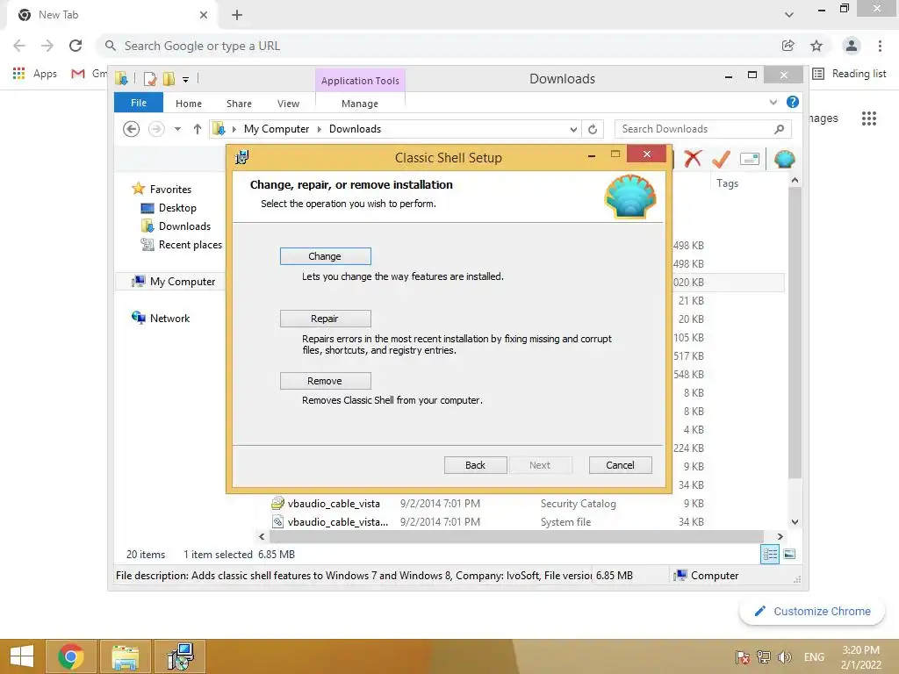The width and height of the screenshot is (899, 674).
Task: Open Chrome from the taskbar
Action: tap(71, 656)
